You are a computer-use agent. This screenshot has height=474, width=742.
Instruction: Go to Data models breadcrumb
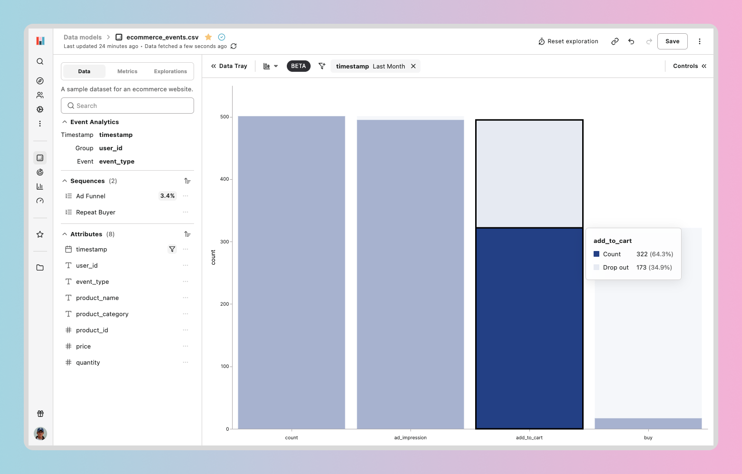tap(83, 37)
